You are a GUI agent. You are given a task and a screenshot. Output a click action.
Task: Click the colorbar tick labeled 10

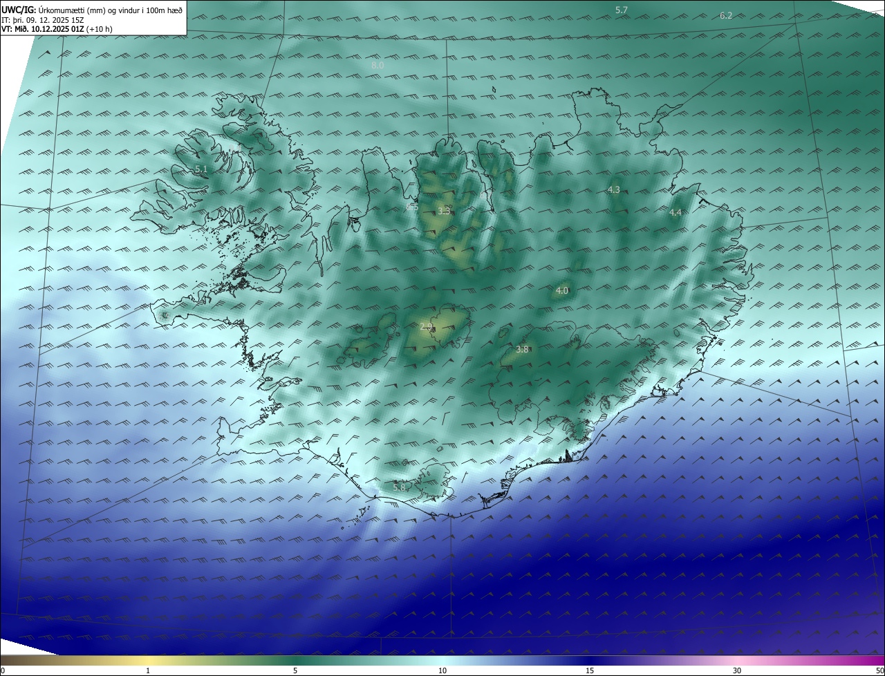pyautogui.click(x=442, y=670)
